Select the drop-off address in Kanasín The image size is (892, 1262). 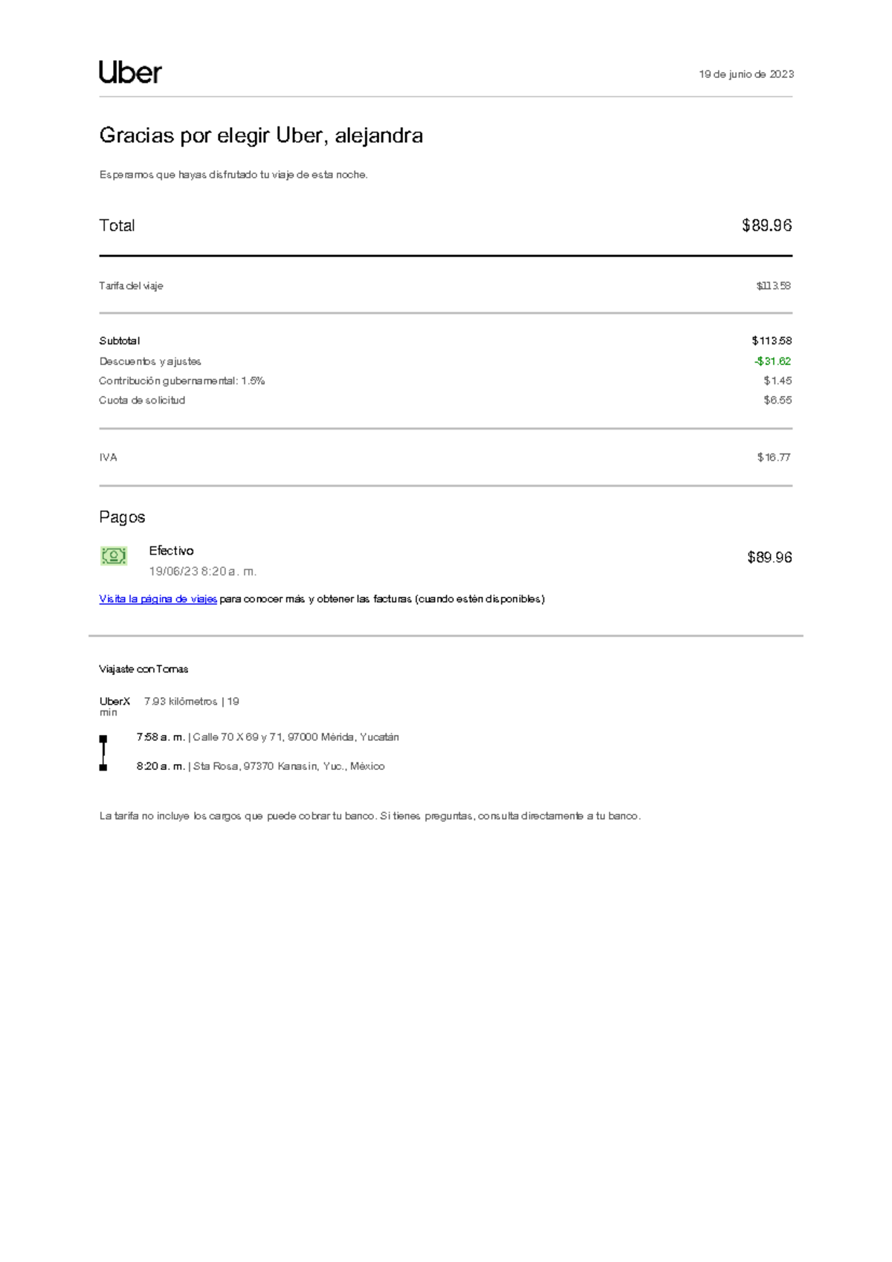point(288,766)
